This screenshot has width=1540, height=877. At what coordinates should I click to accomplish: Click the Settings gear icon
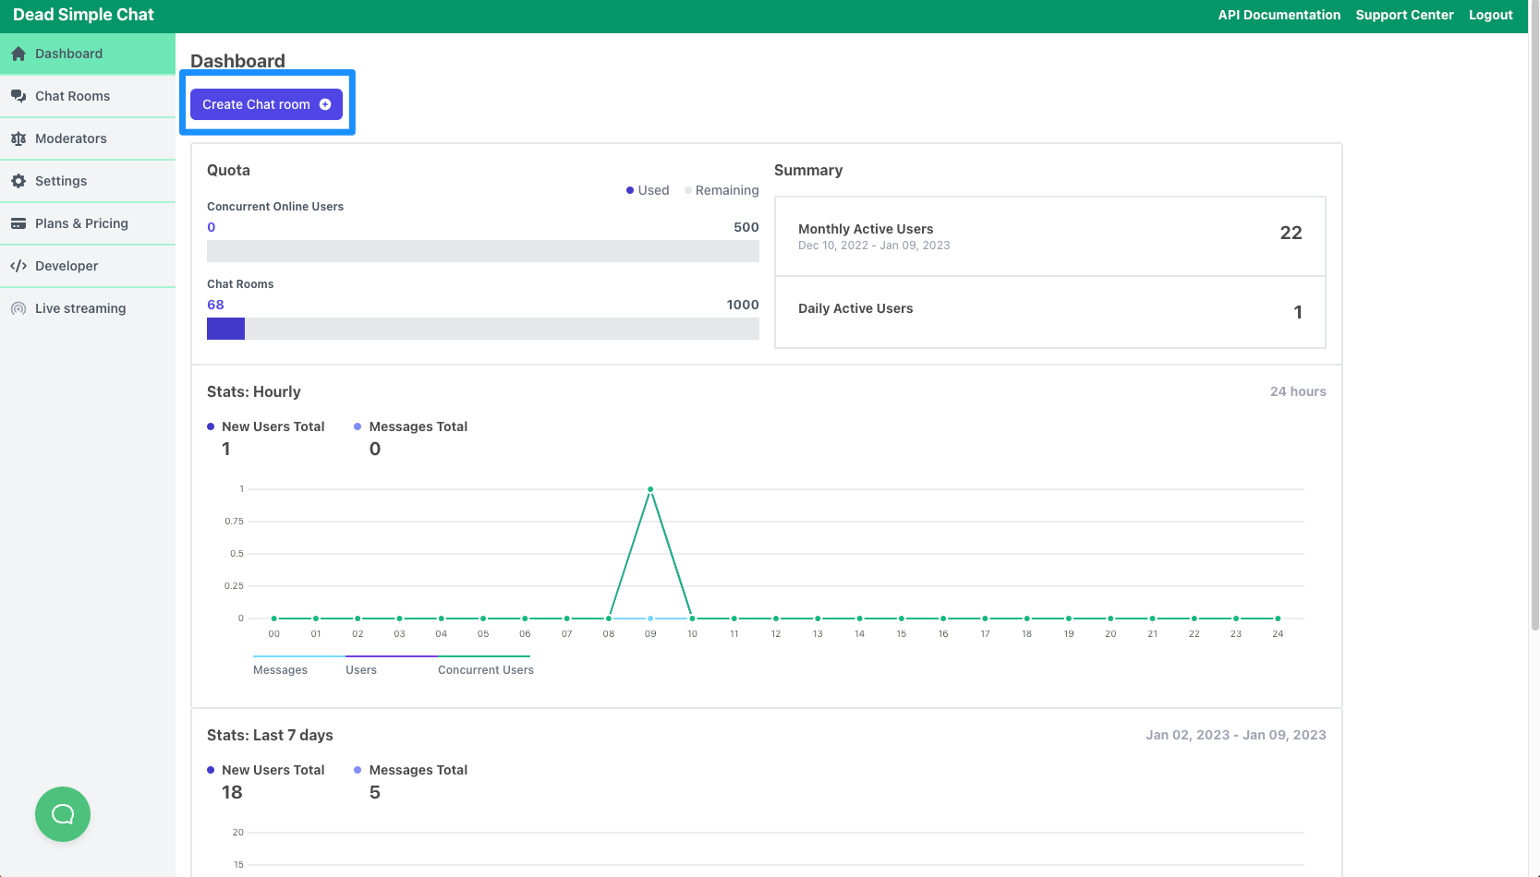18,181
